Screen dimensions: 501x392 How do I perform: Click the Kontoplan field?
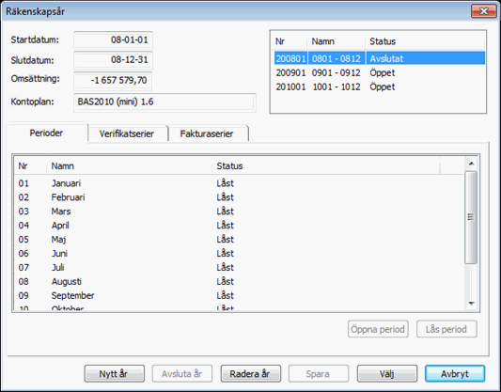[164, 102]
